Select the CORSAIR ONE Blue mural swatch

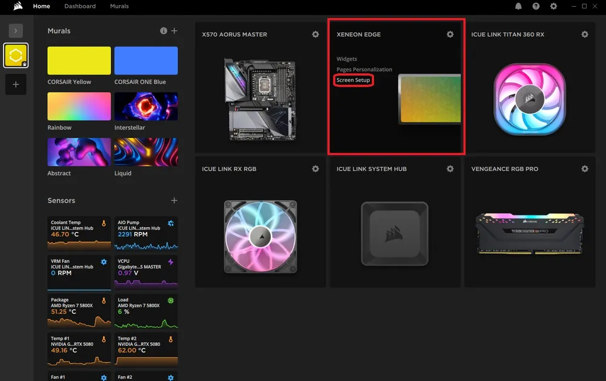click(x=146, y=61)
